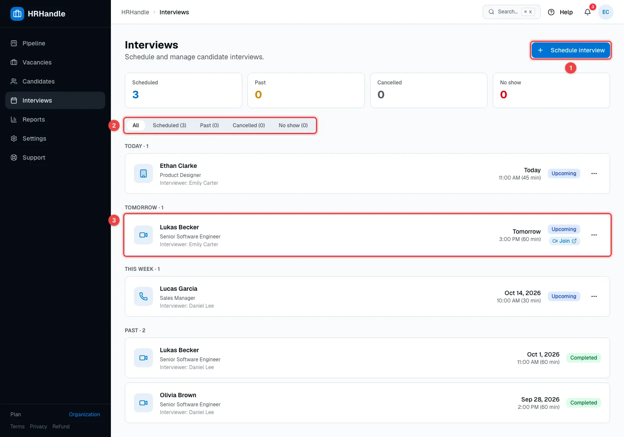Click the Cancelled stat card
This screenshot has height=437, width=624.
pos(429,90)
